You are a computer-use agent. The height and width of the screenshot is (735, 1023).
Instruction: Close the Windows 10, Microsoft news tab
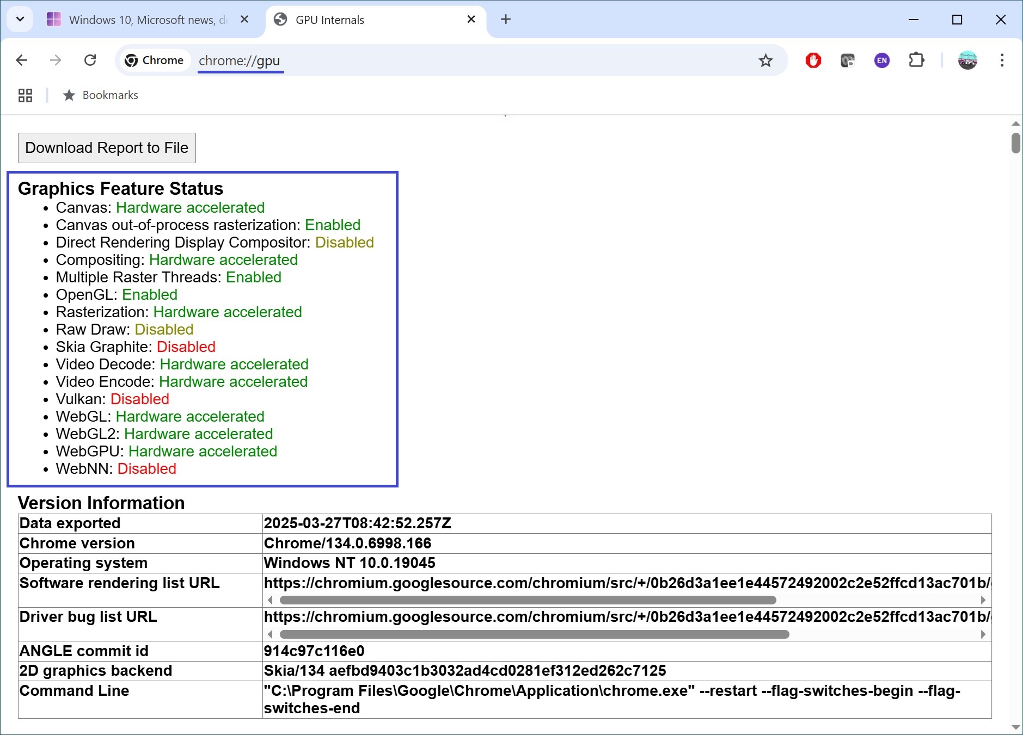(x=244, y=20)
